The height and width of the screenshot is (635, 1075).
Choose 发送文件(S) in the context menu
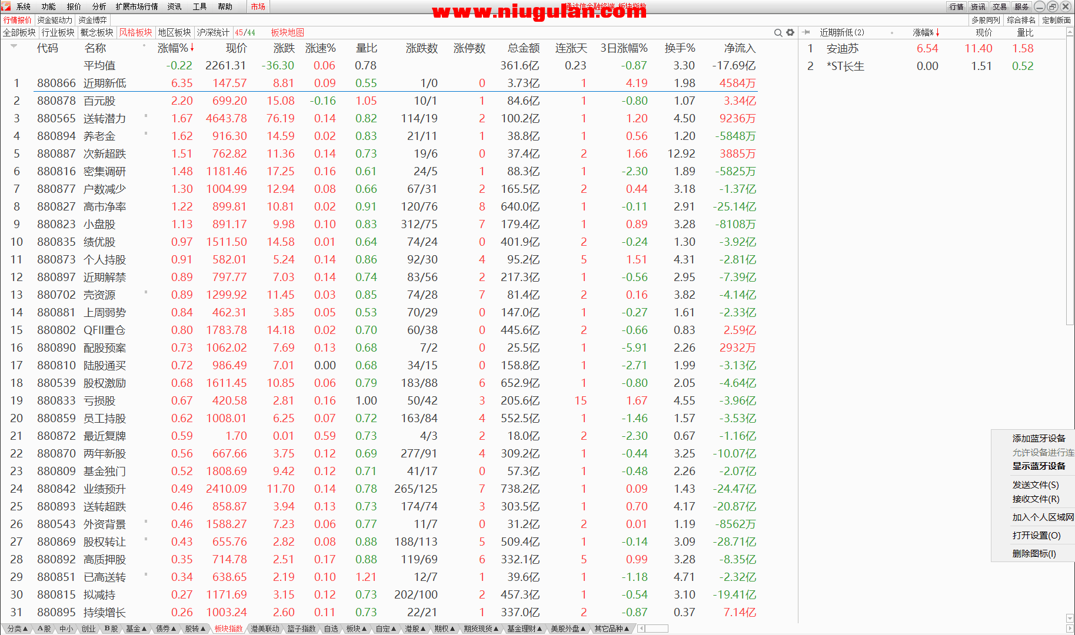pyautogui.click(x=1036, y=484)
